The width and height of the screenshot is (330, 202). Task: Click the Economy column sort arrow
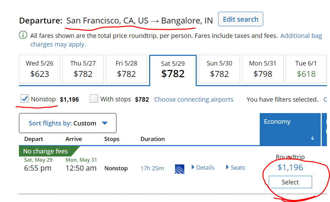pos(312,138)
